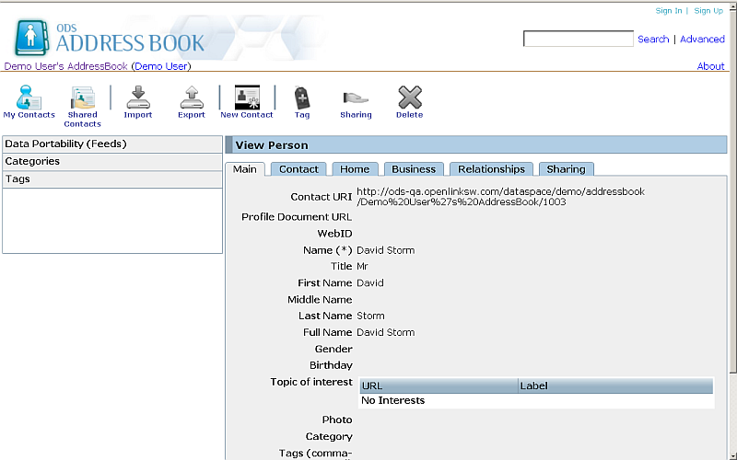
Task: Switch to the Contact tab
Action: point(298,169)
